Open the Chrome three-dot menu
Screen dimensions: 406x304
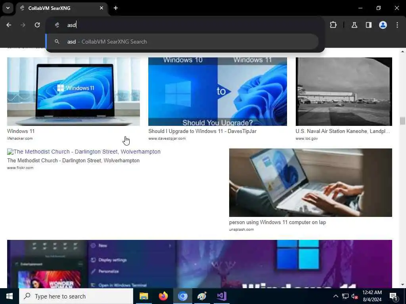[397, 25]
